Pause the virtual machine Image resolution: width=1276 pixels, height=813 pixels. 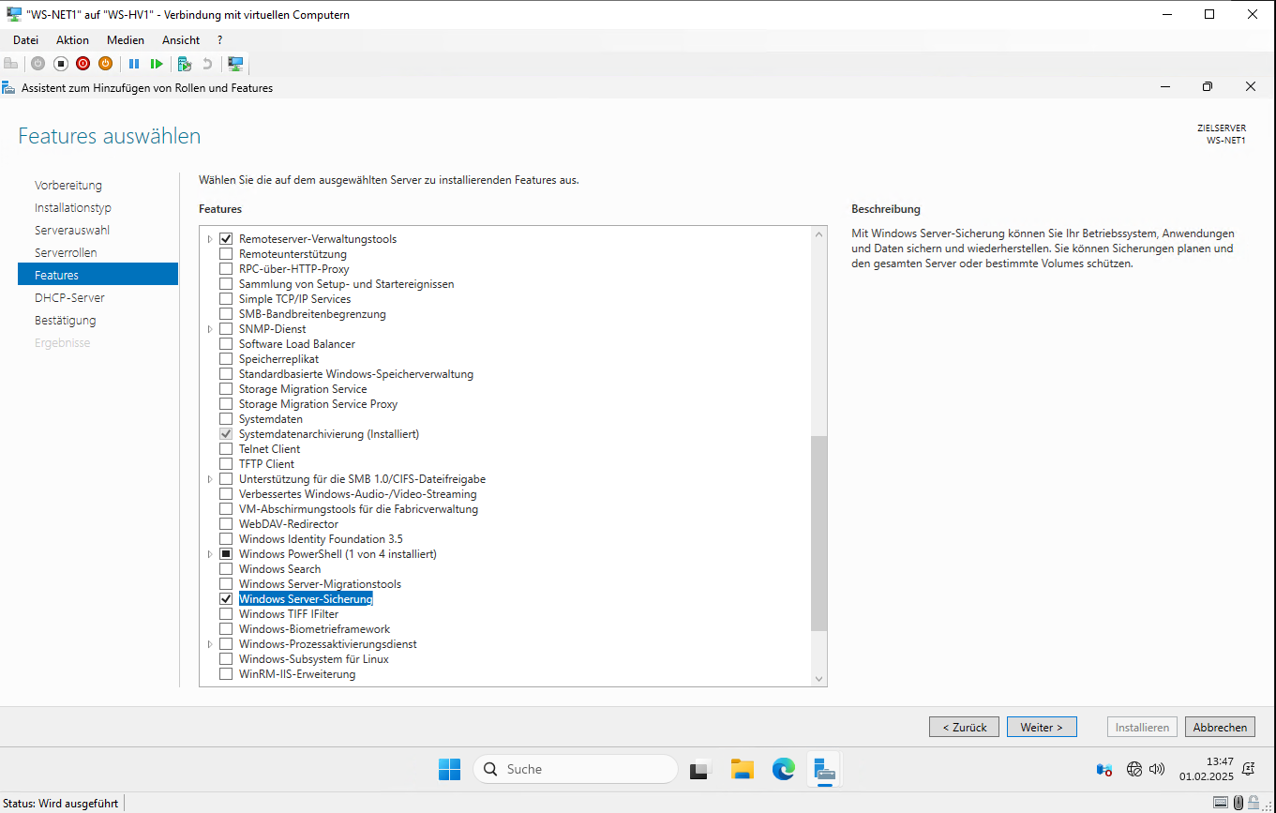134,64
